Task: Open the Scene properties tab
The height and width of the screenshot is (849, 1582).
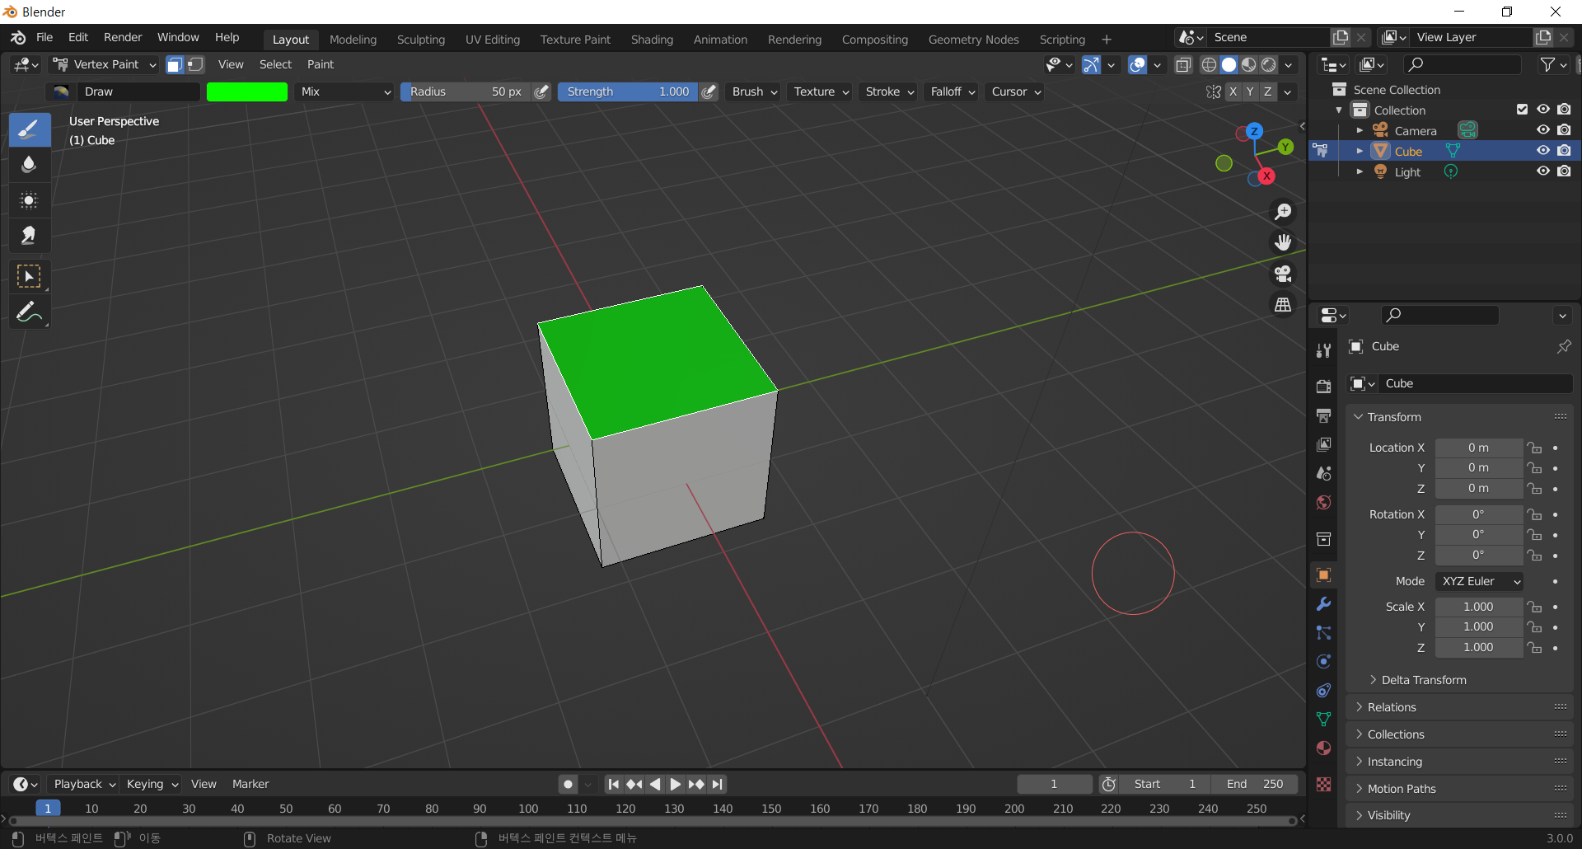Action: [1324, 473]
